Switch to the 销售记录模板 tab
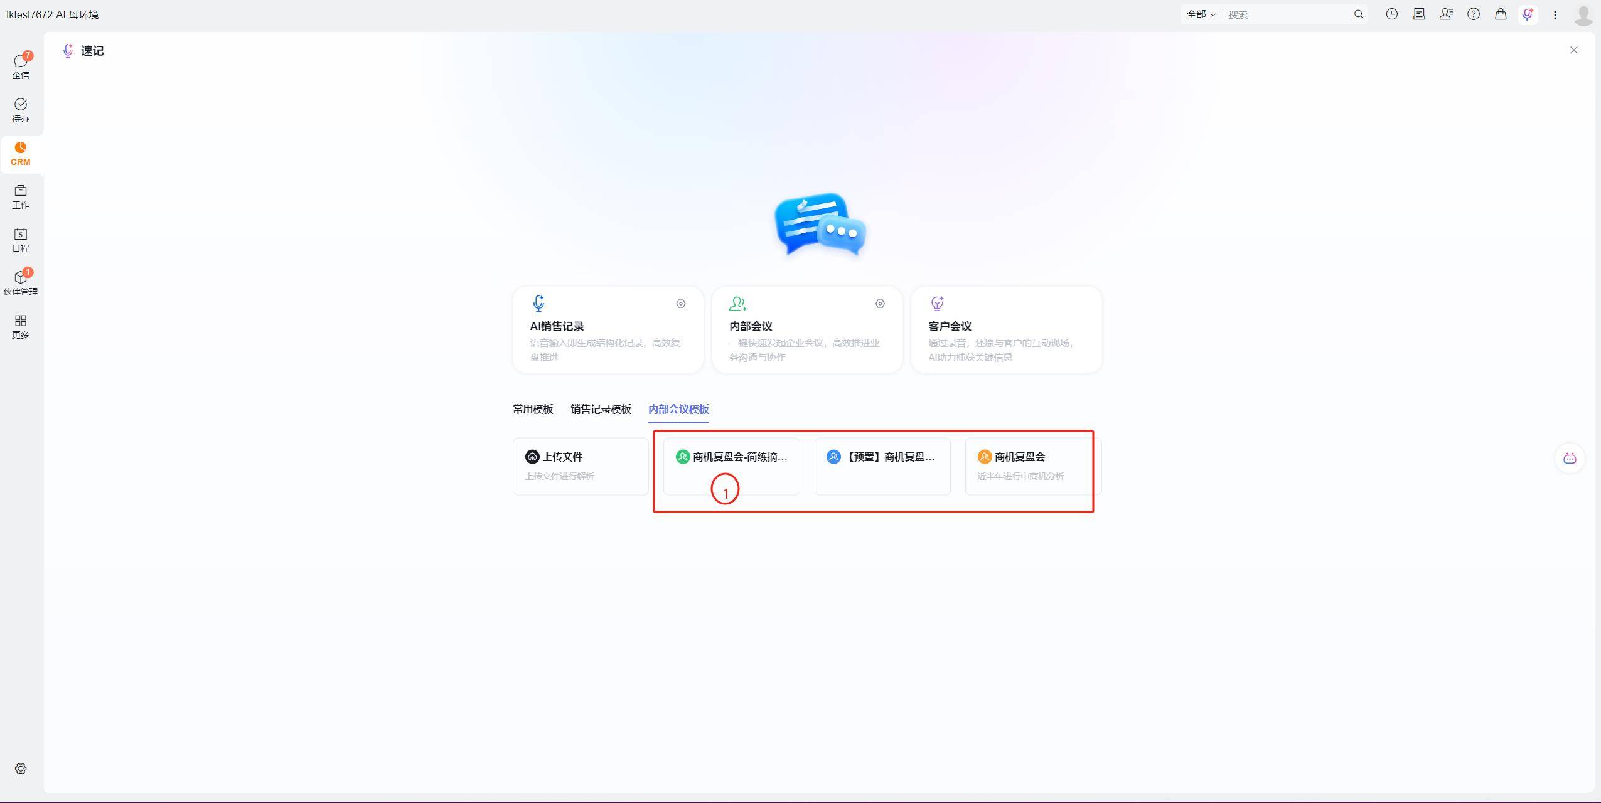This screenshot has width=1601, height=803. [600, 409]
